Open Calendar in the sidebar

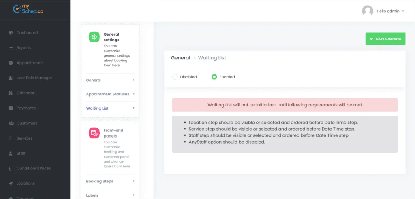26,93
